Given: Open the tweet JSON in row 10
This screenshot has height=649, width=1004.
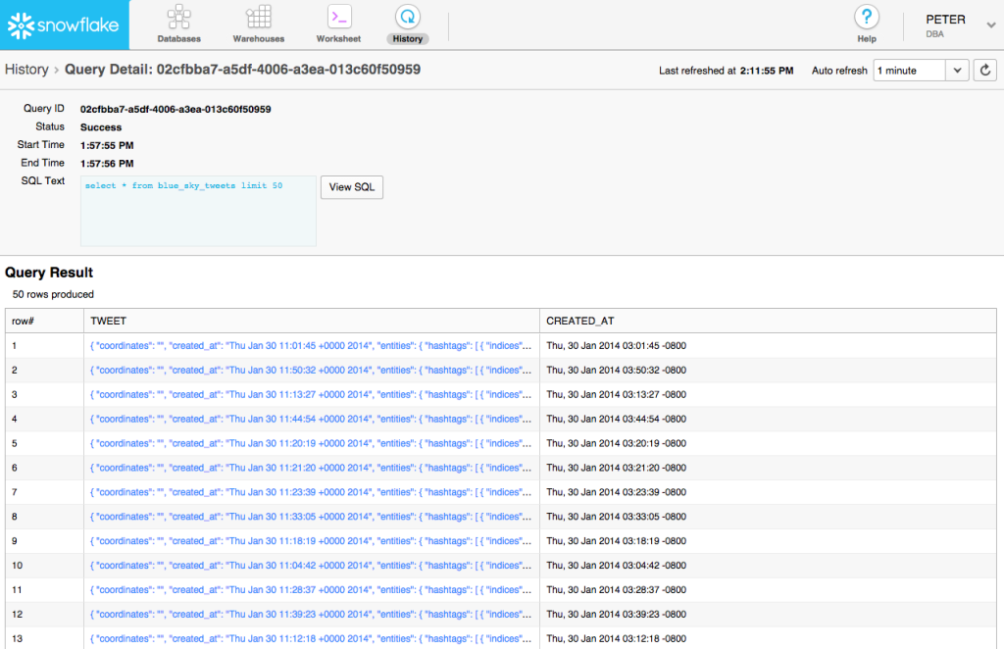Looking at the screenshot, I should click(x=311, y=566).
